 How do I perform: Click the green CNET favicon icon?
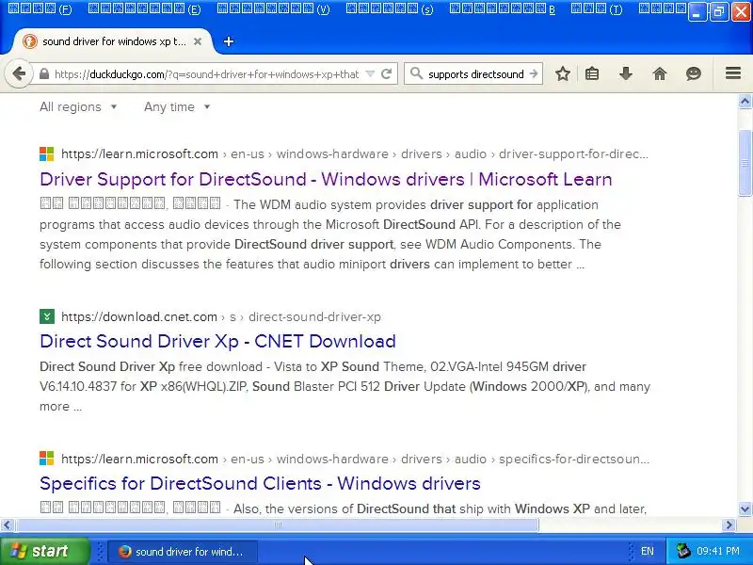[x=46, y=316]
